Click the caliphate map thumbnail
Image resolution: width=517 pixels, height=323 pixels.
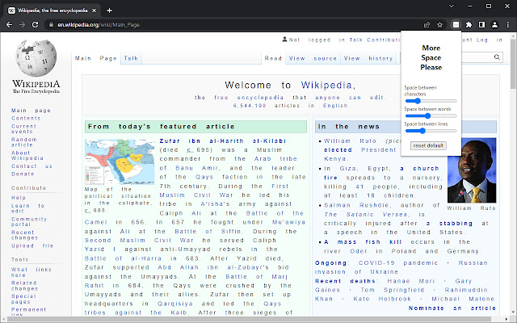120,161
